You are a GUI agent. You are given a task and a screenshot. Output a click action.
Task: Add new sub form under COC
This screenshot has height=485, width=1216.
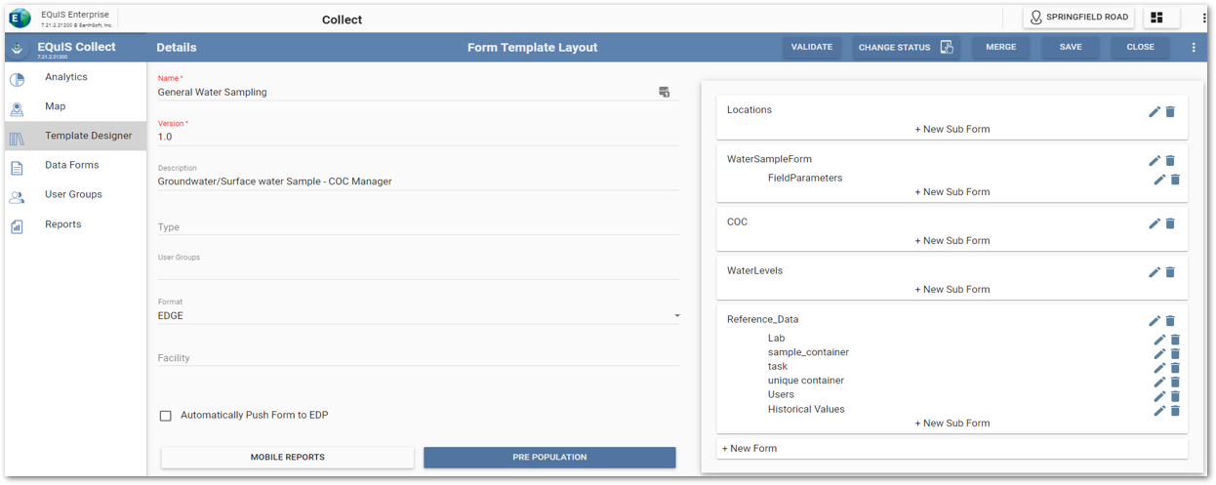[x=953, y=241]
